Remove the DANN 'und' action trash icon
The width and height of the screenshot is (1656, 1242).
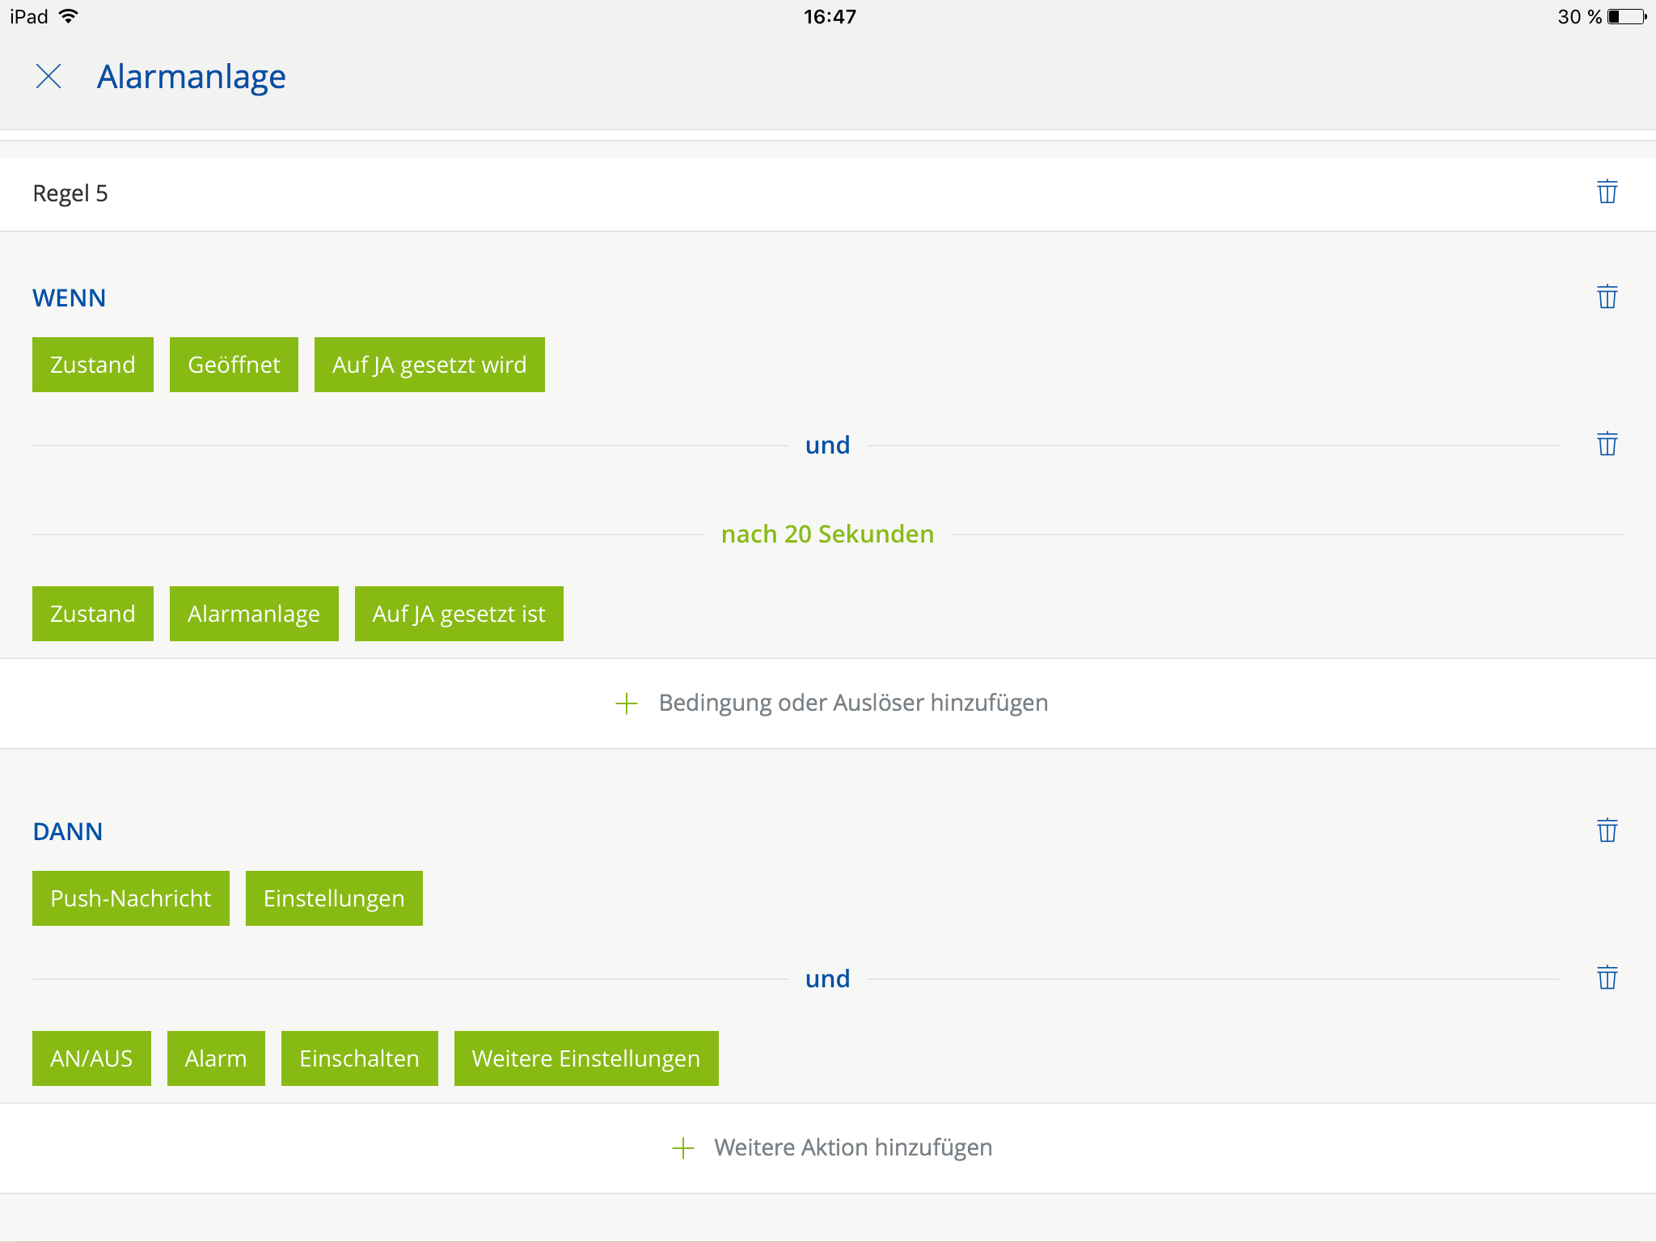tap(1607, 978)
